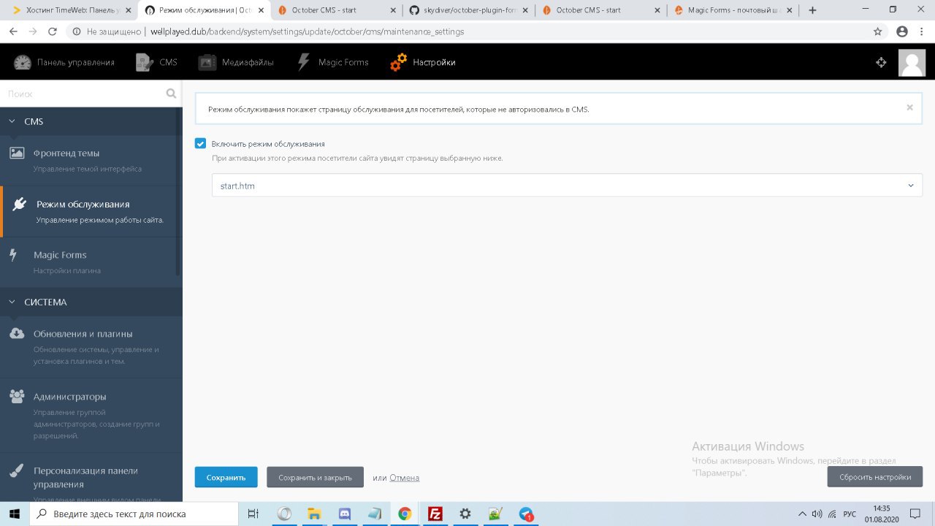The image size is (935, 526).
Task: Open the Медиафайлы camera icon
Action: 207,62
